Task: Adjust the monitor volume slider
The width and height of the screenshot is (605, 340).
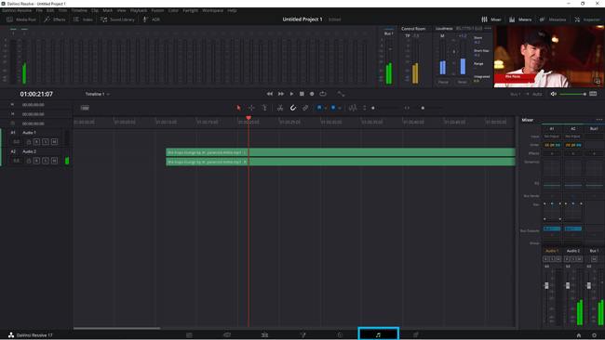Action: (573, 94)
